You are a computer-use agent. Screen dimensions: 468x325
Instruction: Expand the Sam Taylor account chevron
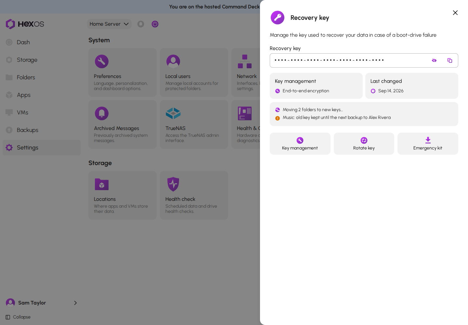tap(75, 303)
